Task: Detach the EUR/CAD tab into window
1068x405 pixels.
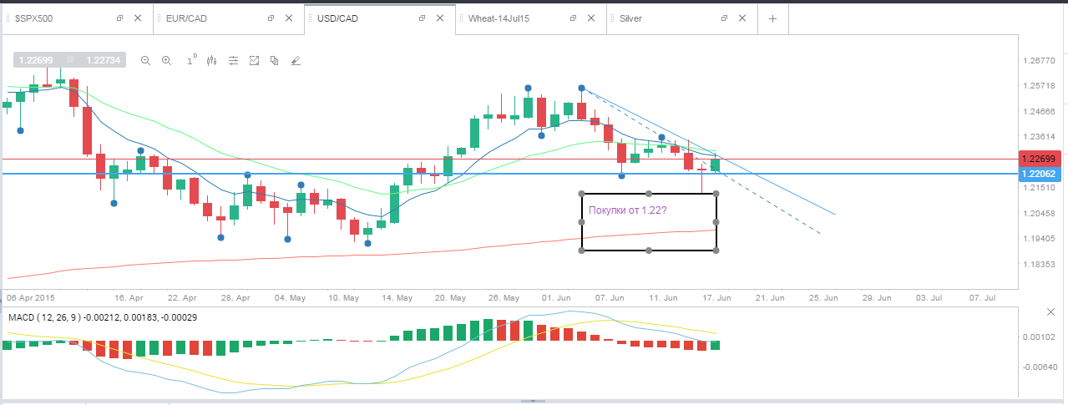Action: [271, 18]
